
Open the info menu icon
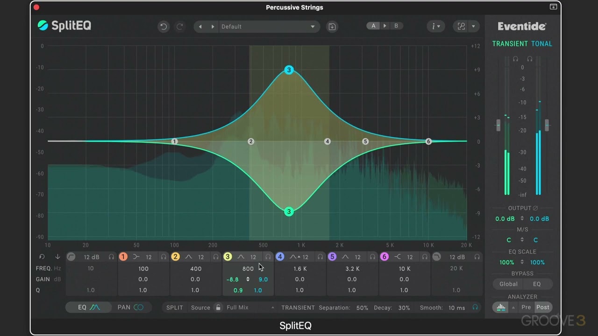(435, 26)
